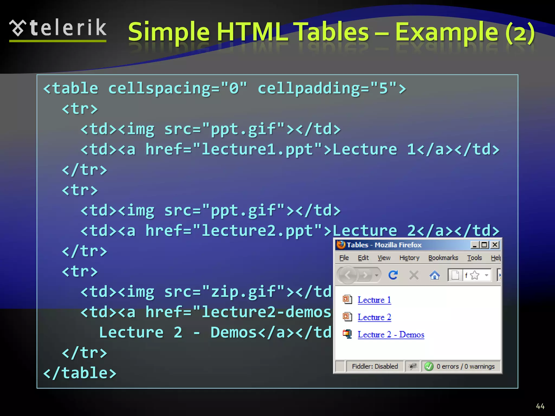The width and height of the screenshot is (555, 416).
Task: Go to the home page icon
Action: pyautogui.click(x=435, y=275)
